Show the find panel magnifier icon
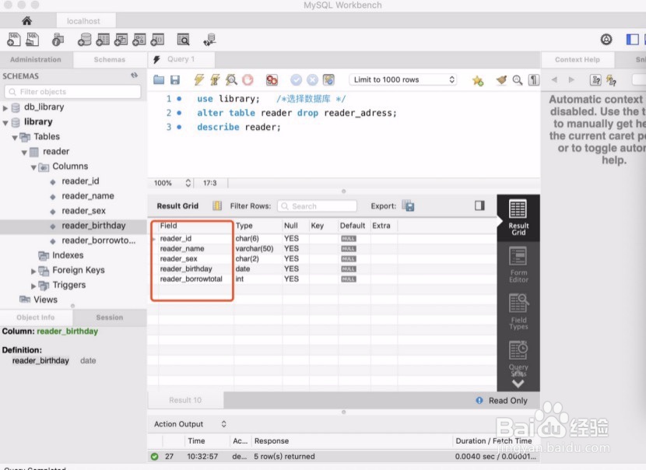Viewport: 646px width, 470px height. coord(518,80)
